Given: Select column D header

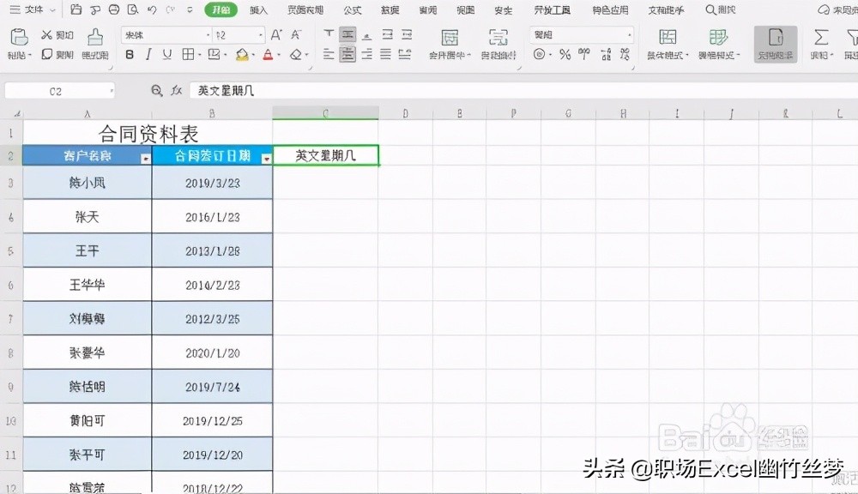Looking at the screenshot, I should (405, 114).
